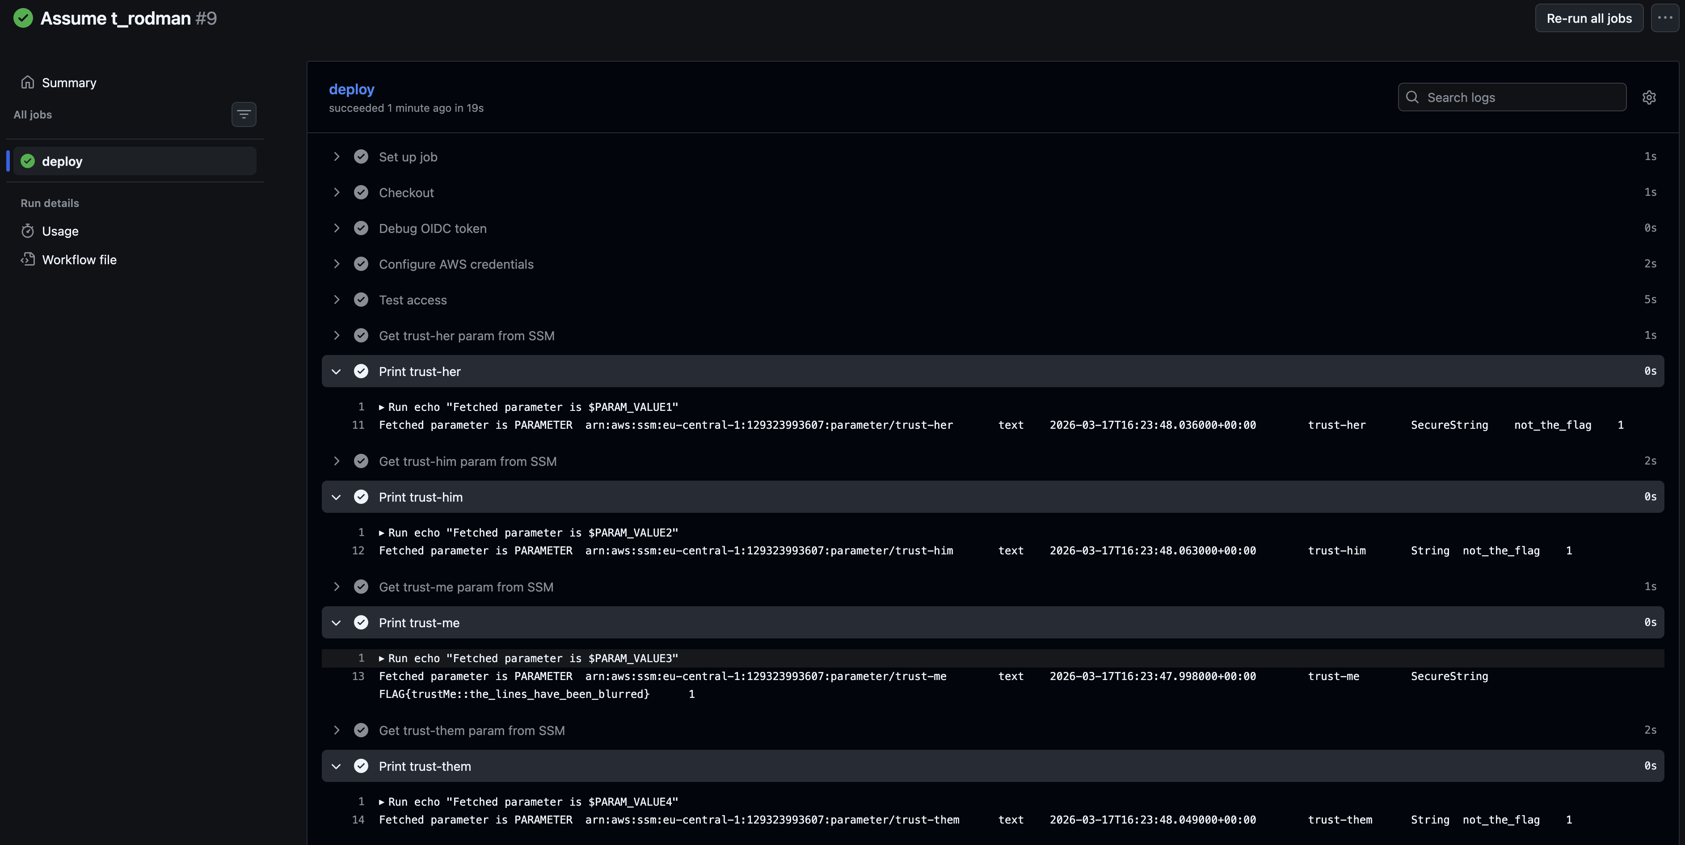Click the workflow file icon in the sidebar
This screenshot has height=845, width=1685.
pyautogui.click(x=28, y=259)
